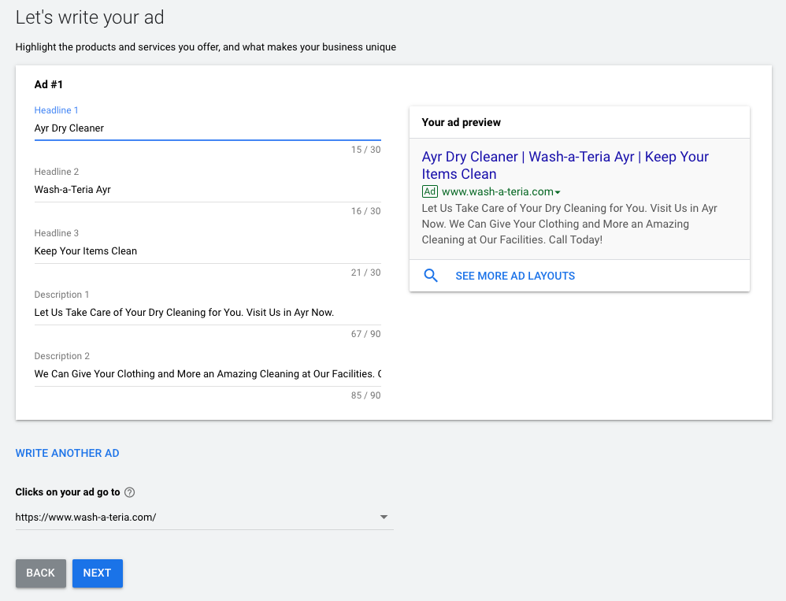
Task: Open SEE MORE AD LAYOUTS
Action: pyautogui.click(x=515, y=276)
